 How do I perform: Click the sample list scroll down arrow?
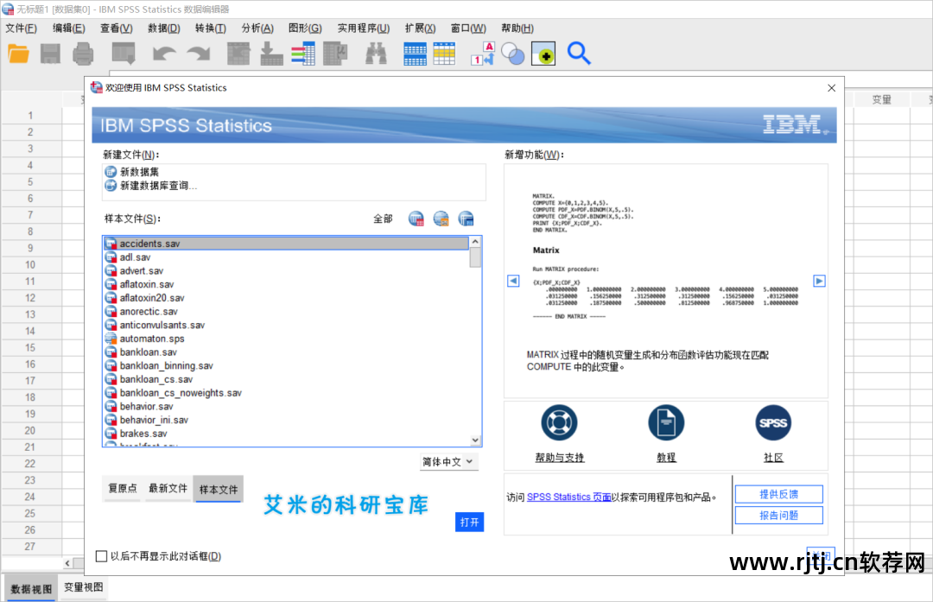pos(475,440)
